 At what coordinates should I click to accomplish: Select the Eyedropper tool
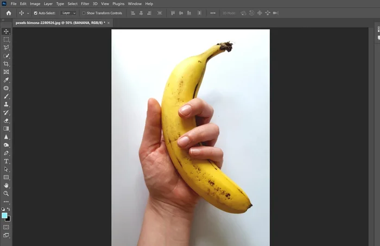(7, 80)
